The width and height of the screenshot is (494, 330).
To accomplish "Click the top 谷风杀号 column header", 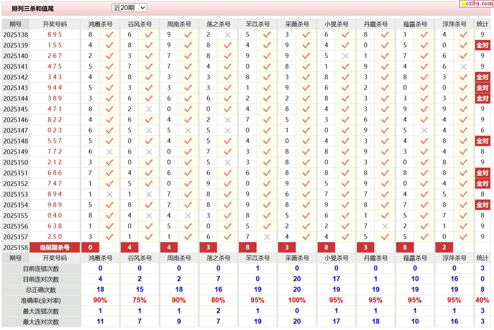I will point(140,24).
